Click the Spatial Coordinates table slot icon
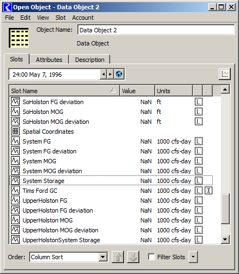239x274 pixels. click(15, 131)
